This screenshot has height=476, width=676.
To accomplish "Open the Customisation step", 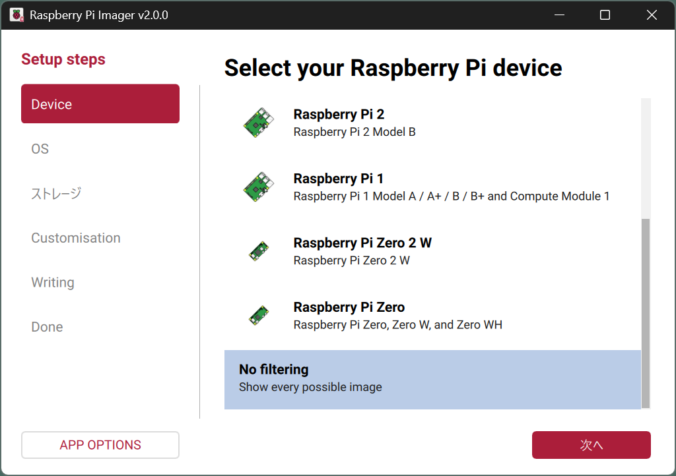I will (76, 238).
